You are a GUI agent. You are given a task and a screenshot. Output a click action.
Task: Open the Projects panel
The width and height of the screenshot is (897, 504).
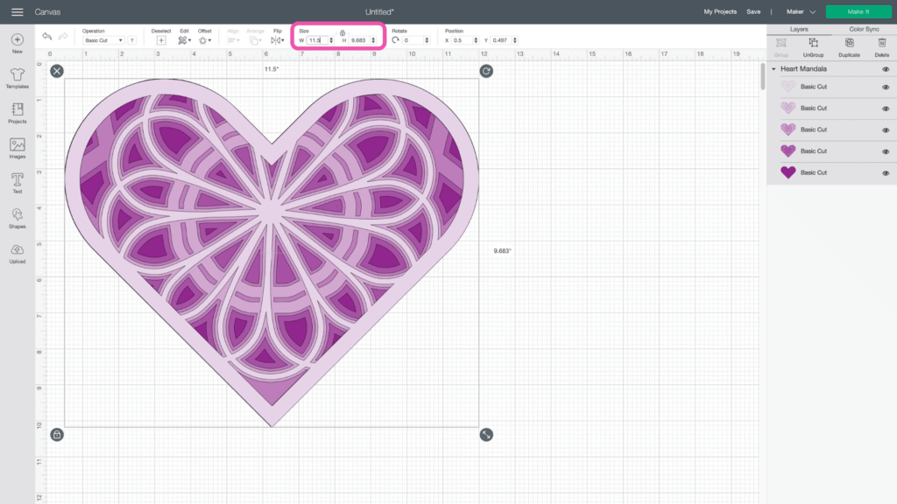pyautogui.click(x=18, y=109)
